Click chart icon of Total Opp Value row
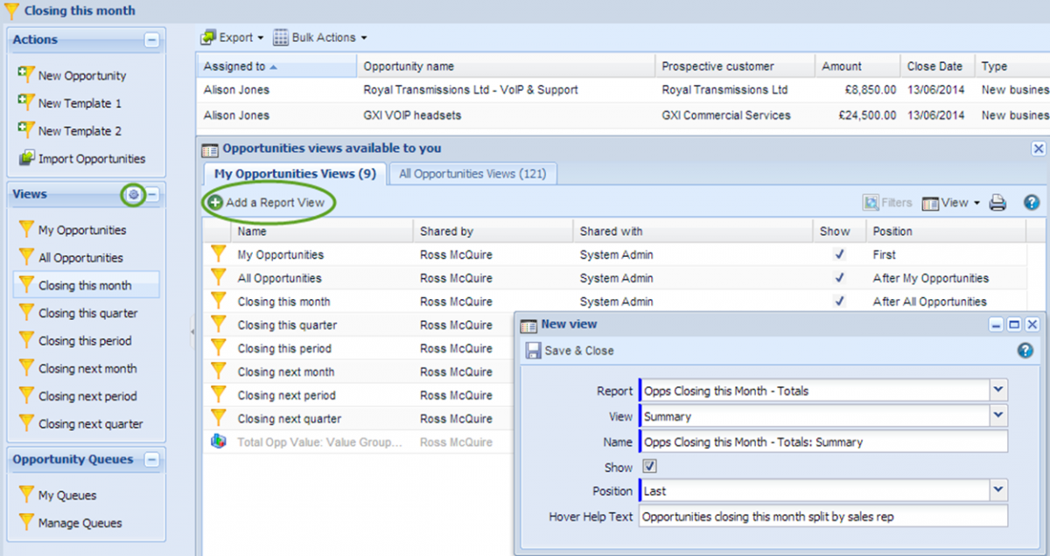The image size is (1050, 556). pos(219,442)
